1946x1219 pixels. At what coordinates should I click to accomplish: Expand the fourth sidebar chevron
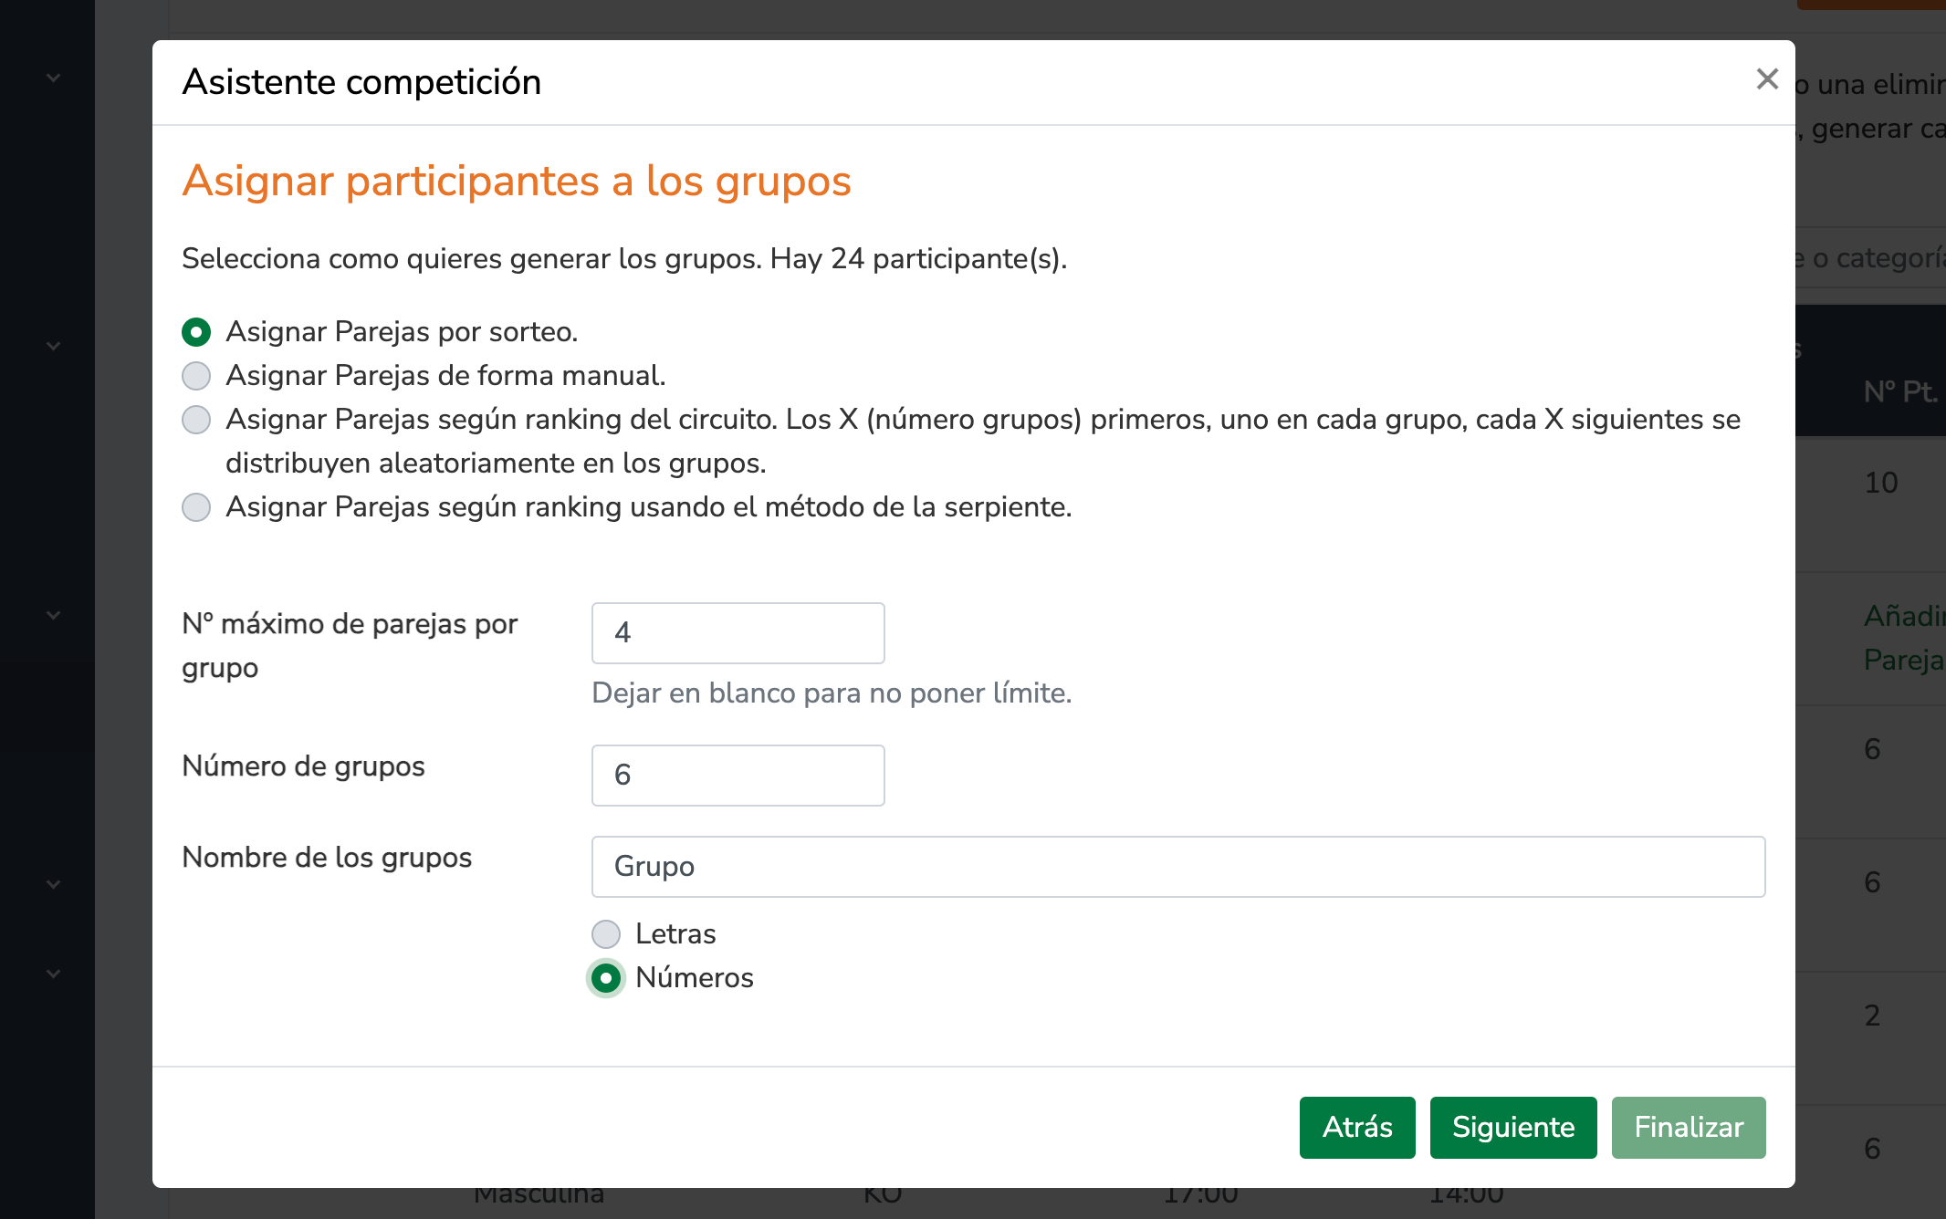point(54,884)
